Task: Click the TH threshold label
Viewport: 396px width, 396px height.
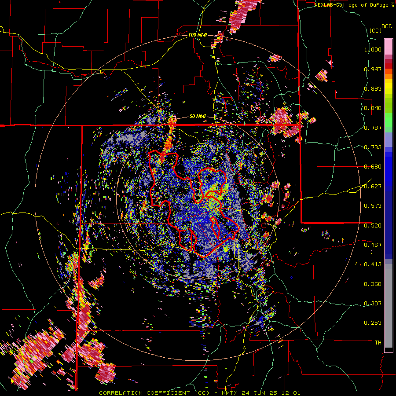Action: (378, 342)
